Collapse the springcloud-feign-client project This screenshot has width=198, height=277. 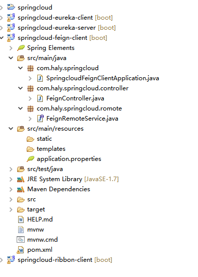pyautogui.click(x=2, y=38)
